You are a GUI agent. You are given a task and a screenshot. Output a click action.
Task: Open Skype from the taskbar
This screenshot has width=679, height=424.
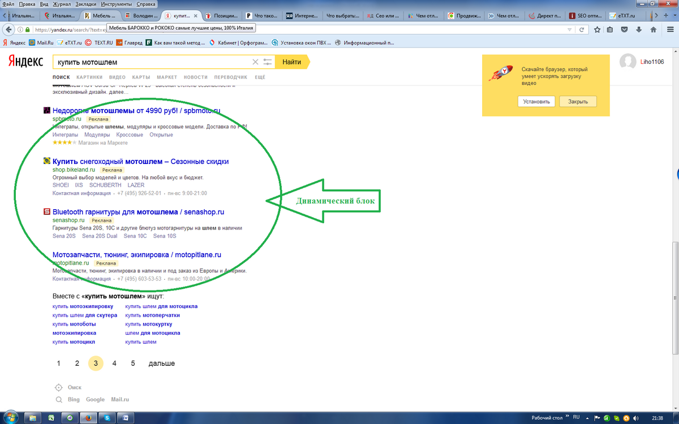107,418
